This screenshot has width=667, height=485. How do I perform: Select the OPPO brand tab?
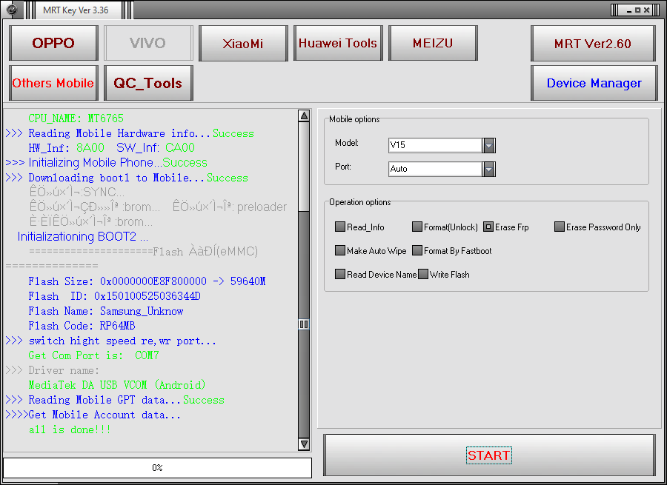pos(53,43)
